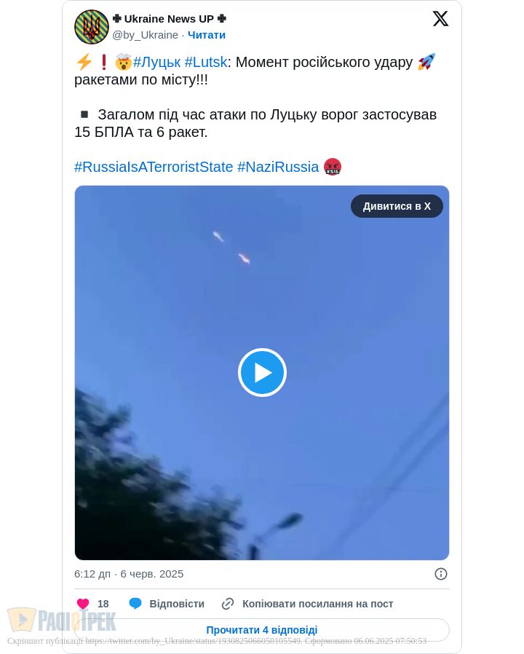Open the #RussiaIsATerroristState hashtag
Viewport: 524px width, 654px height.
click(154, 167)
